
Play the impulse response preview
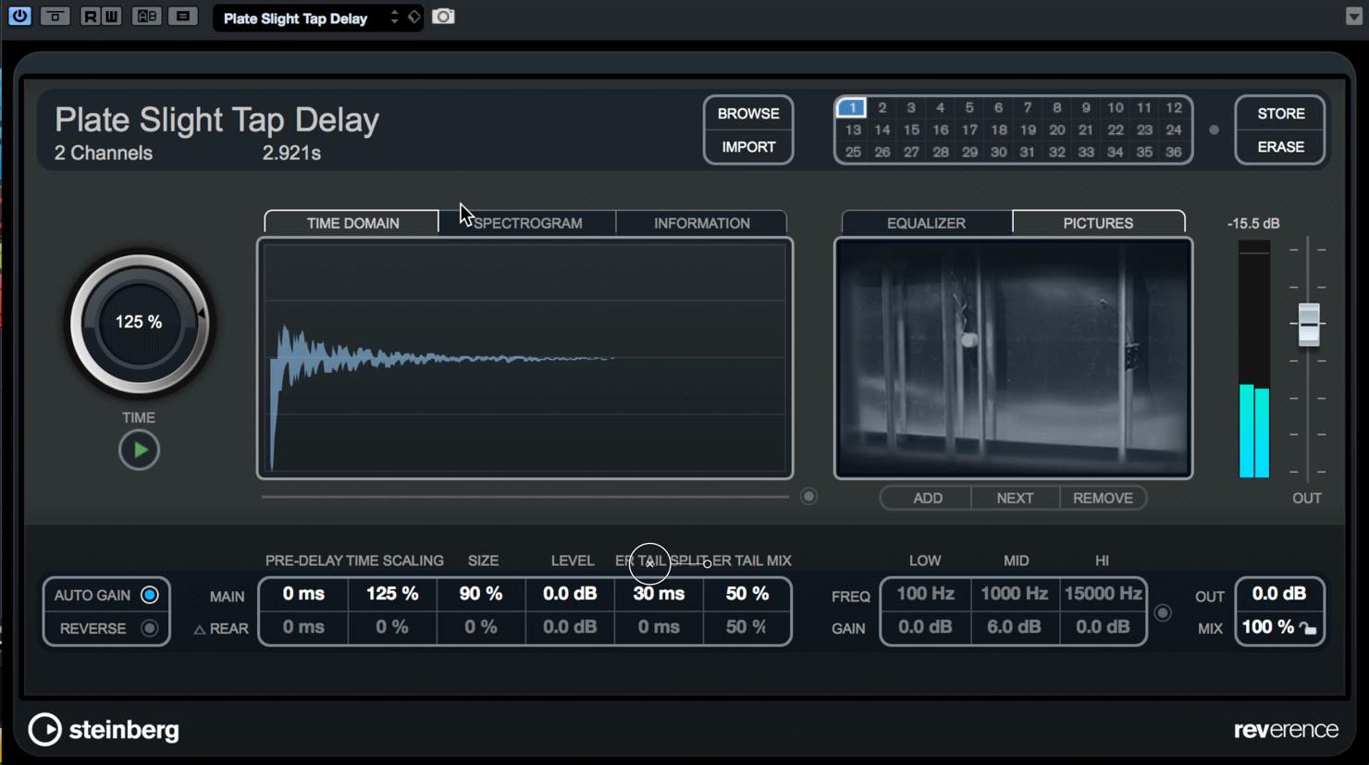pos(139,450)
